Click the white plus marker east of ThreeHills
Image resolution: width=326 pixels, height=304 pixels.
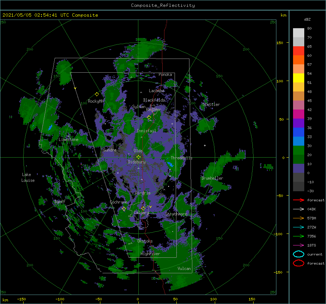tap(205, 145)
